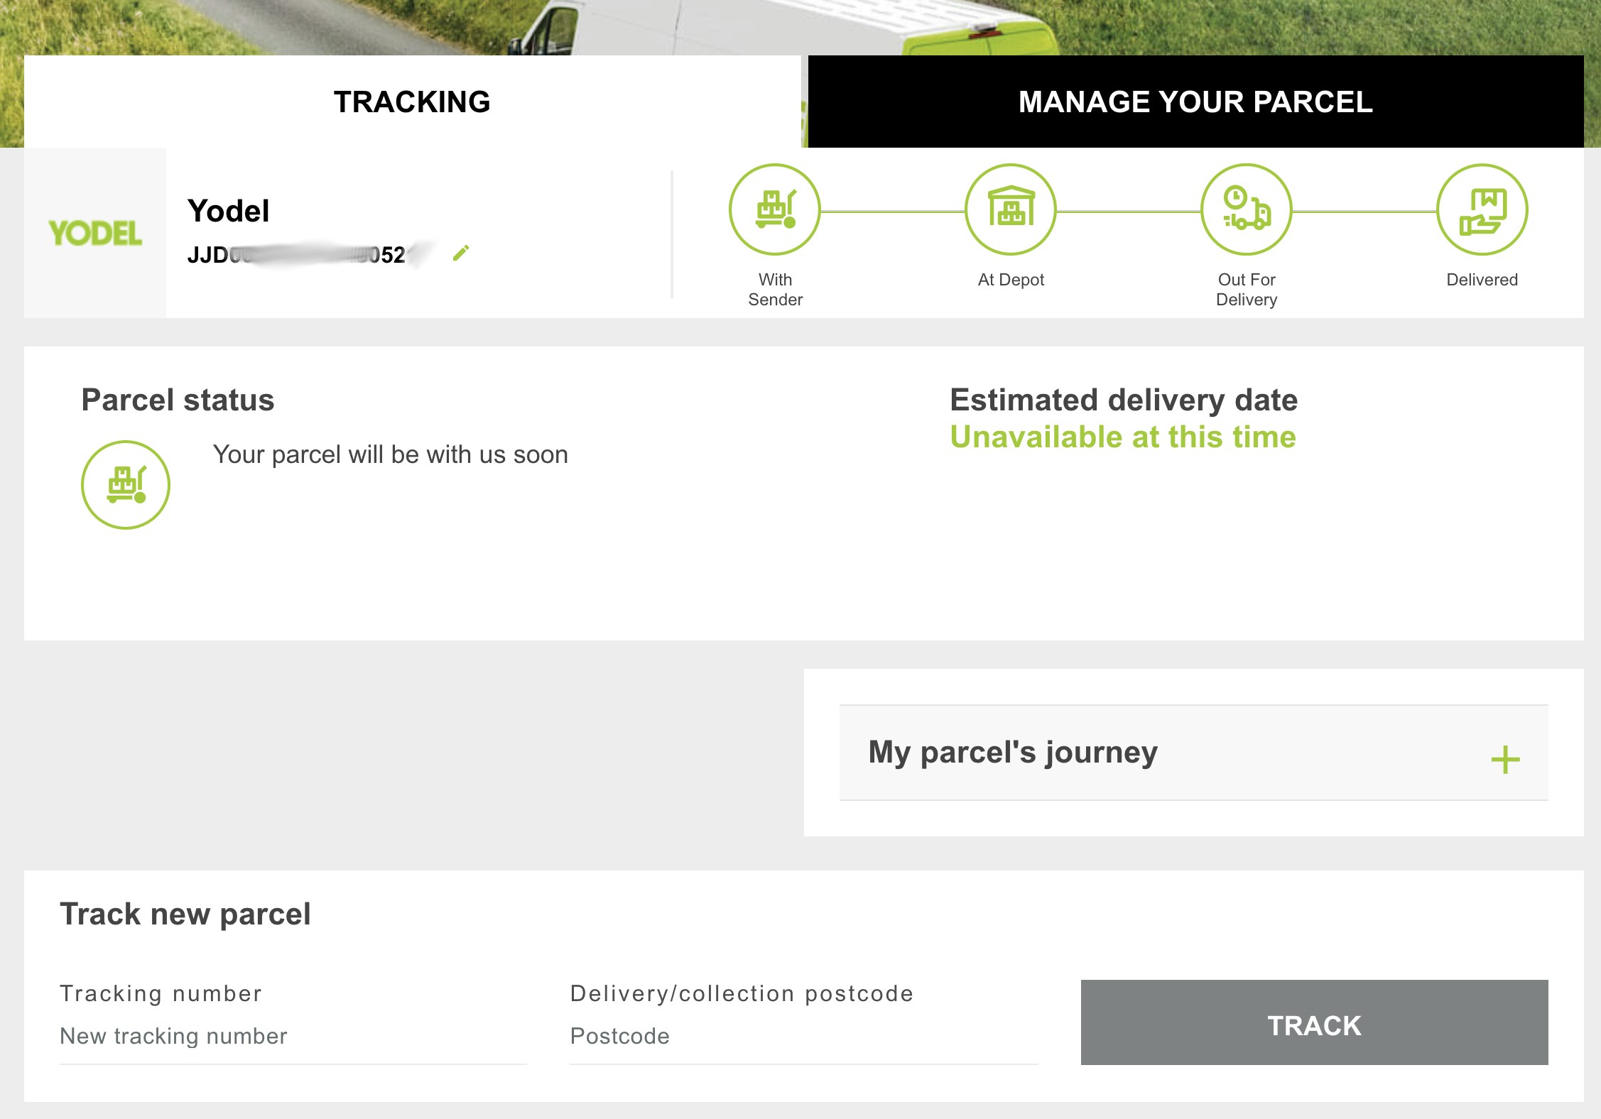Click the Unavailable at this time text
Screen dimensions: 1601x1119
pyautogui.click(x=1123, y=437)
